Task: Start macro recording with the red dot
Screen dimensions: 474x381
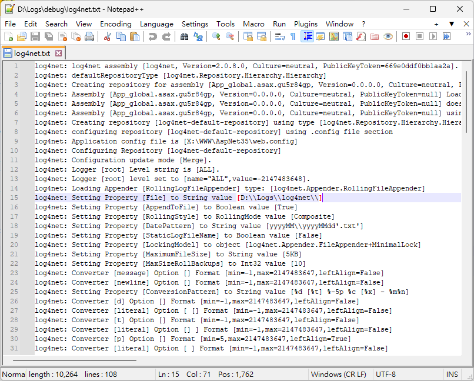Action: click(406, 36)
